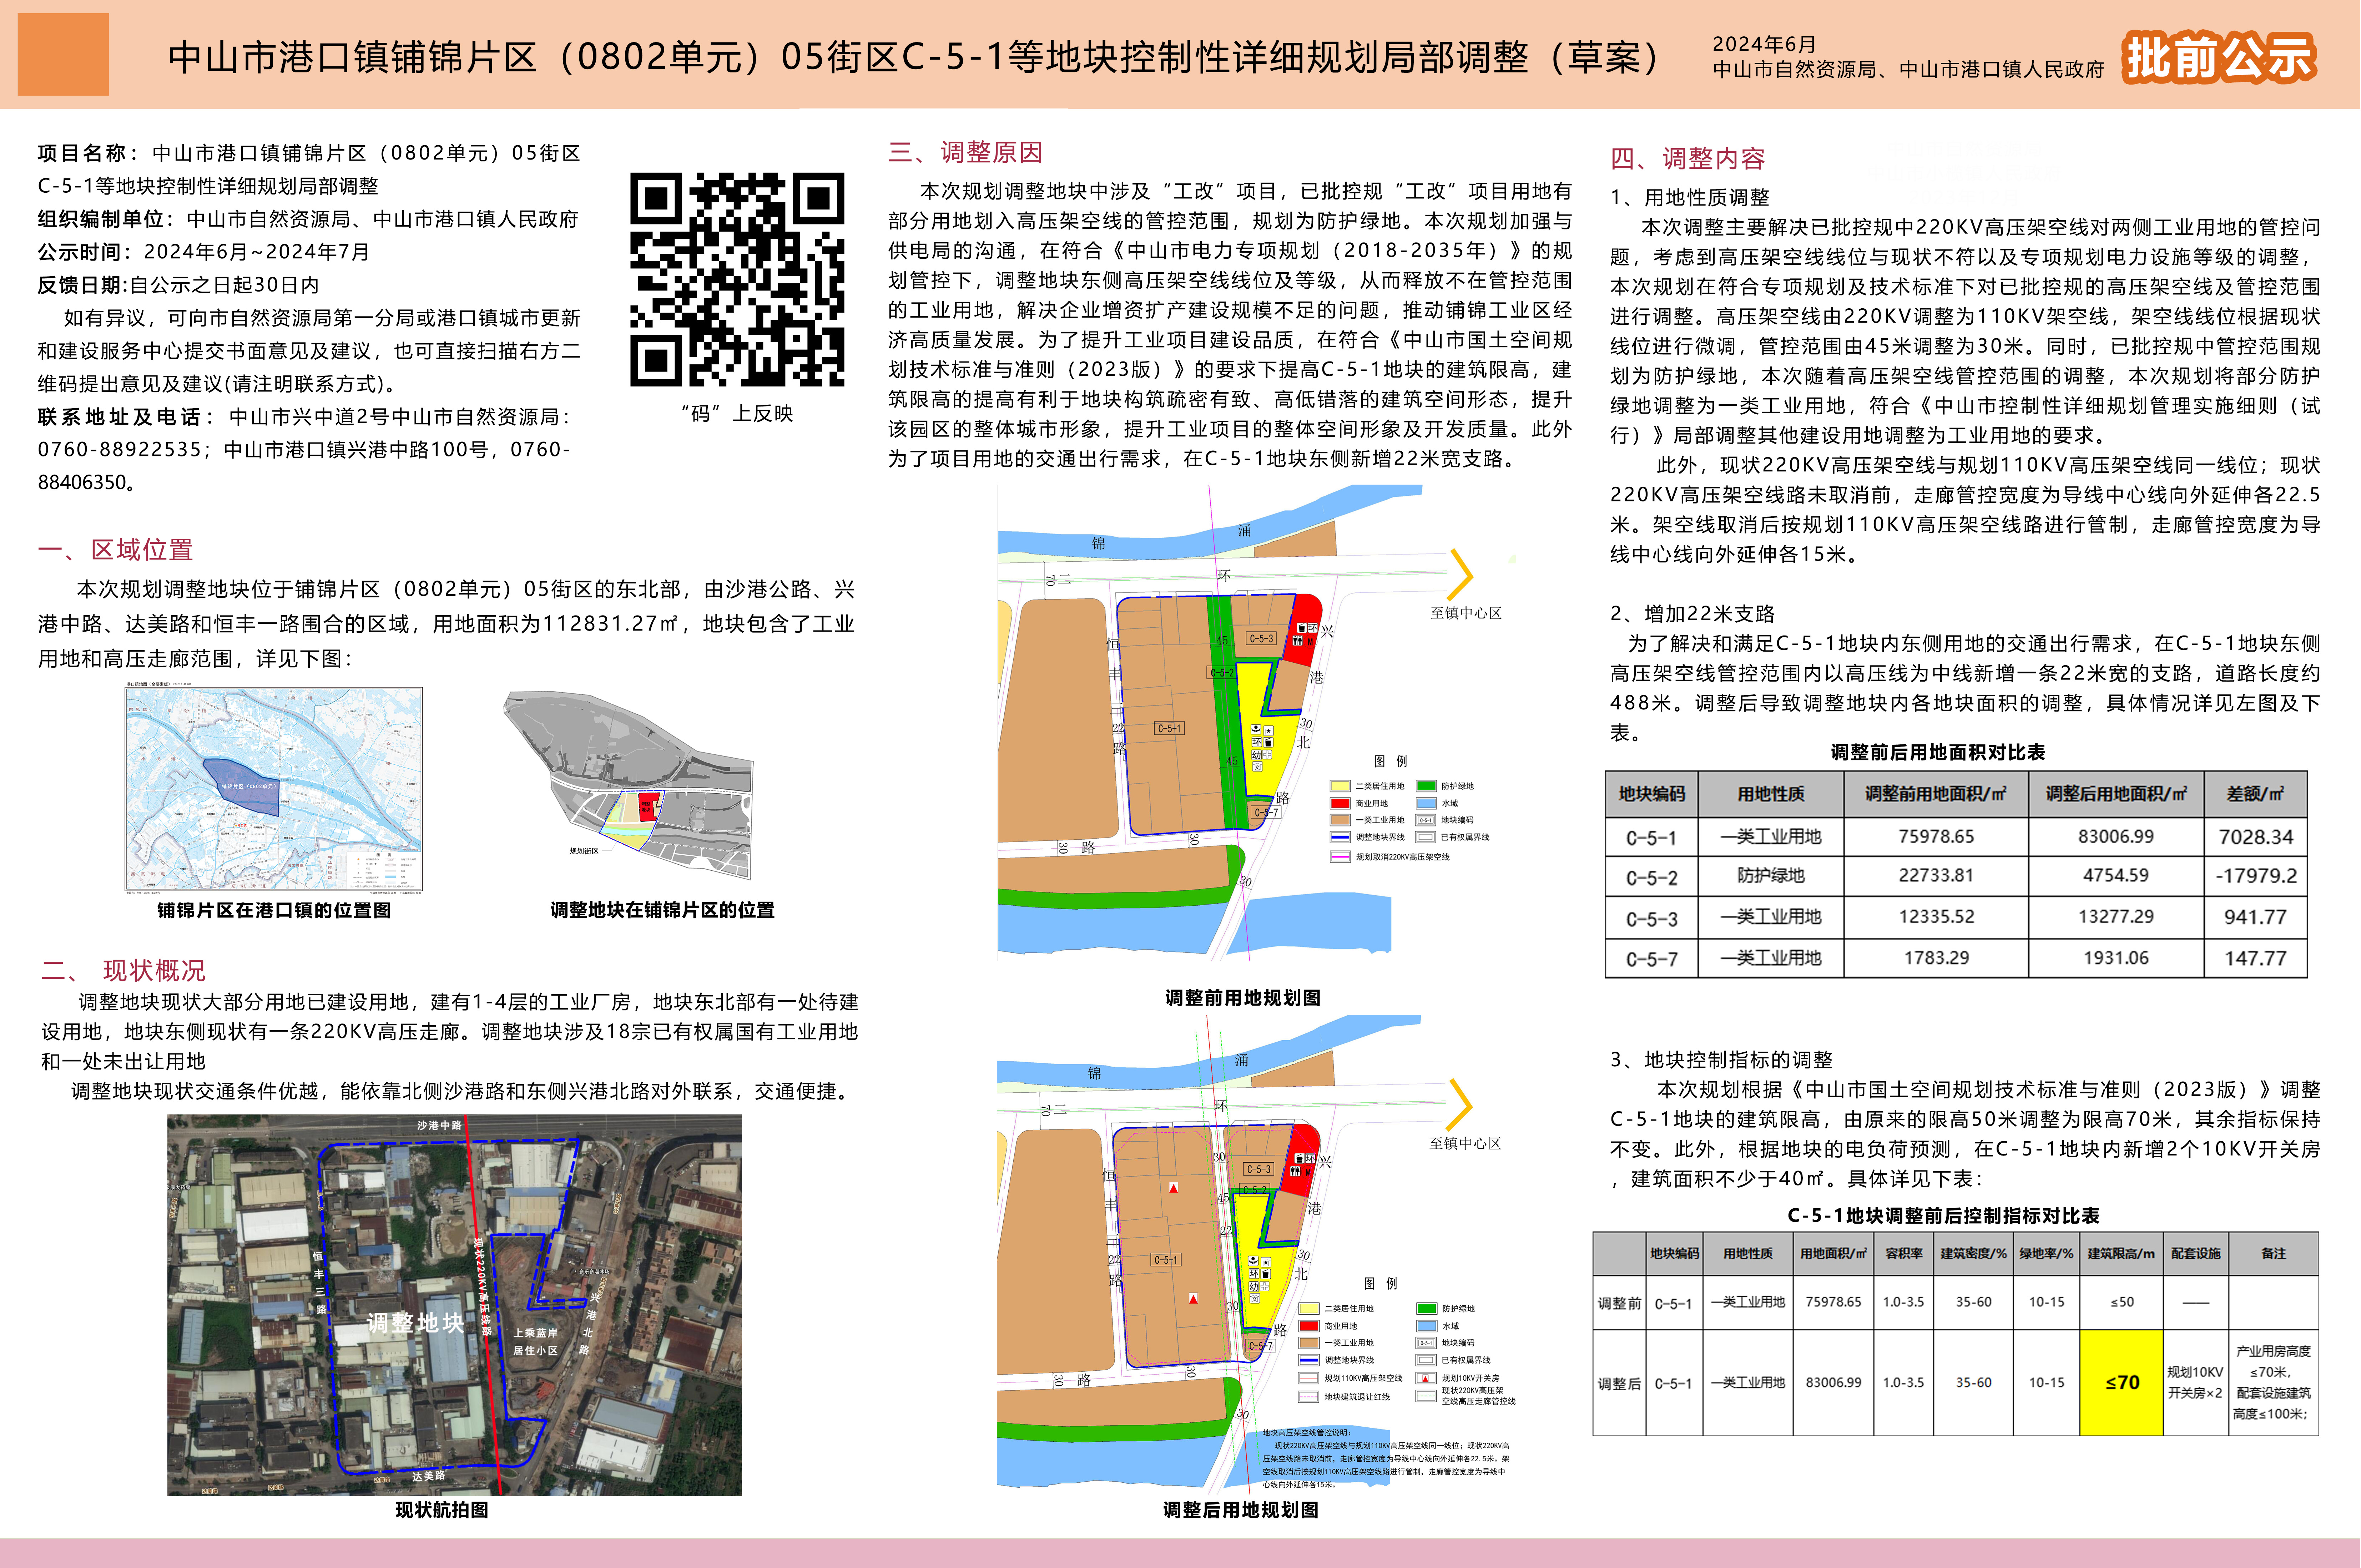Screen dimensions: 2361x1568
Task: Click 上乘蓝岸居住小区 label on aerial photo
Action: pos(536,1342)
